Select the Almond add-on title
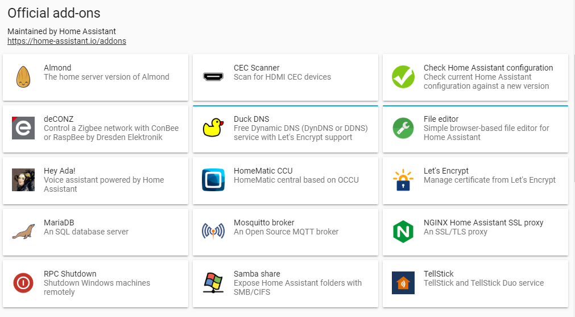Screen dimensions: 575x317 (x=57, y=68)
